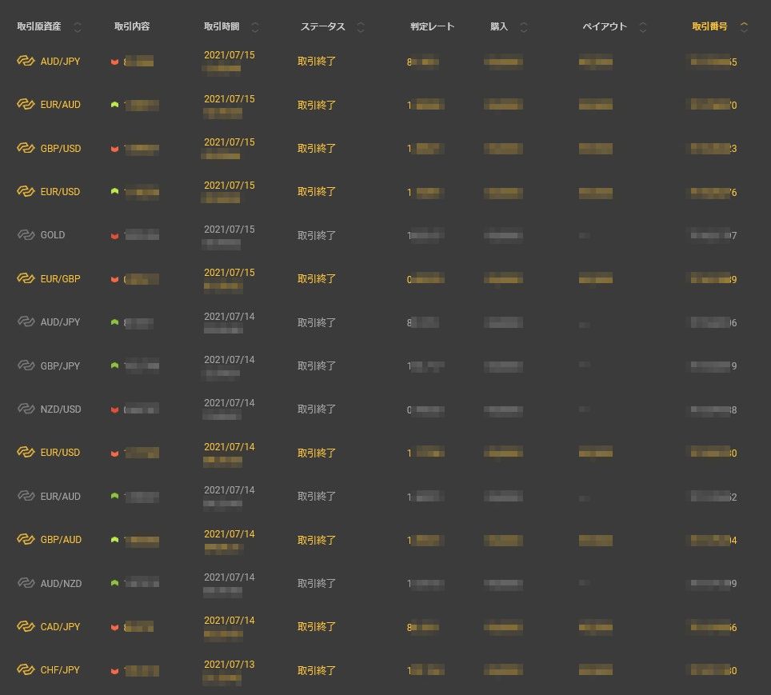771x695 pixels.
Task: Sort by 取引時間 column arrows
Action: (x=255, y=27)
